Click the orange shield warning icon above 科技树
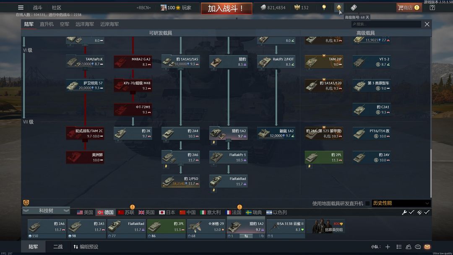 coord(26,203)
